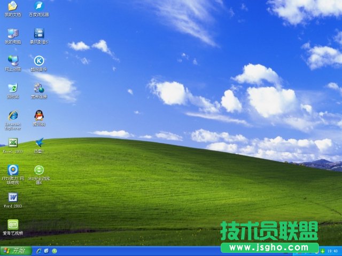Launch the 腾讯QQ penguin icon
The width and height of the screenshot is (342, 256).
[x=38, y=115]
